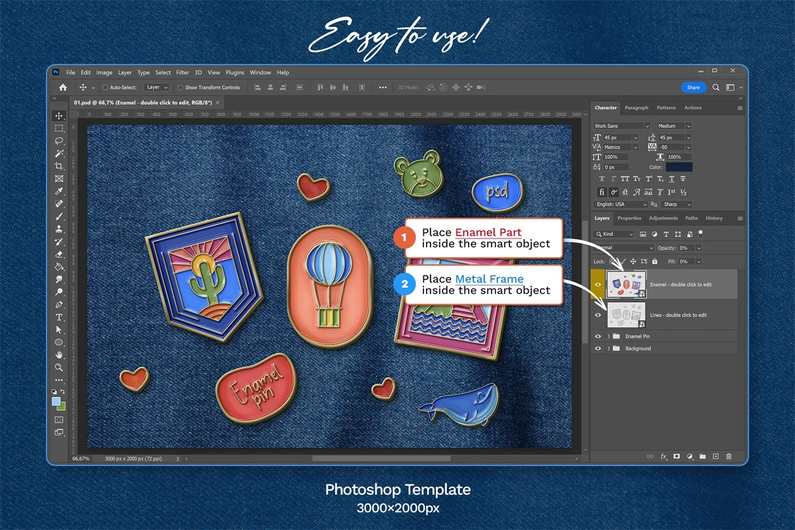Expand the Enamel Pin layer group

coord(609,337)
